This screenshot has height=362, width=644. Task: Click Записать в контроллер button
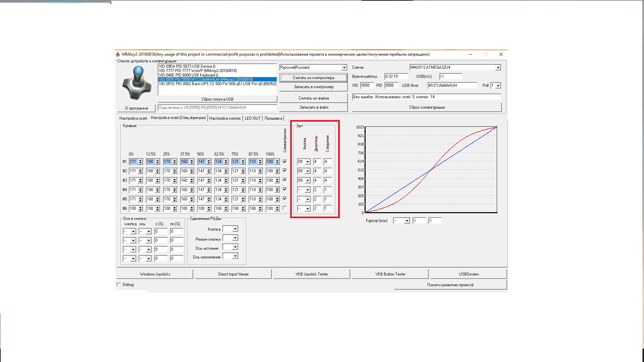[x=313, y=87]
